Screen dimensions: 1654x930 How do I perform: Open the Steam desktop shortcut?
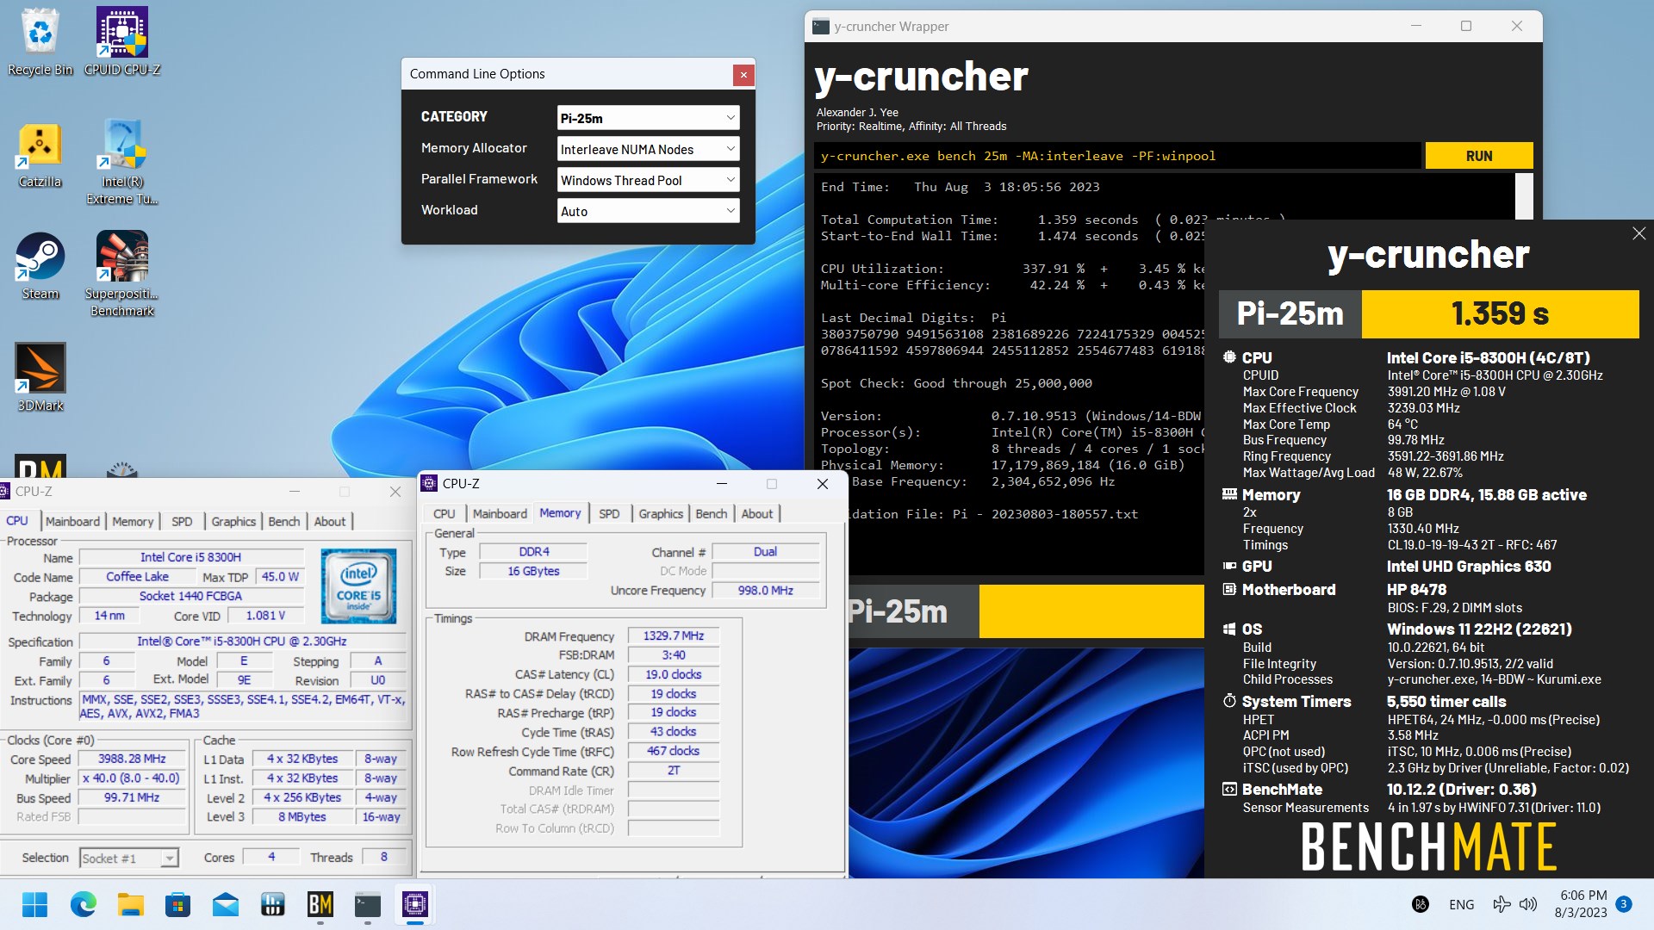click(x=40, y=267)
